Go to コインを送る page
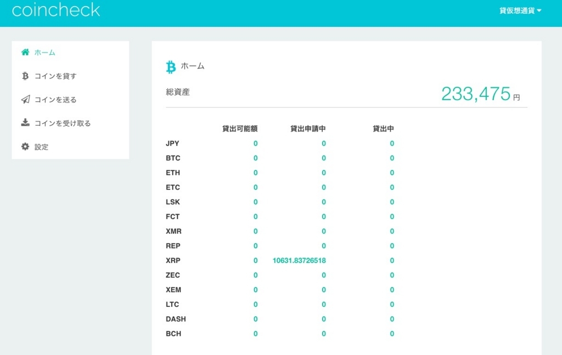This screenshot has height=355, width=562. pyautogui.click(x=55, y=100)
